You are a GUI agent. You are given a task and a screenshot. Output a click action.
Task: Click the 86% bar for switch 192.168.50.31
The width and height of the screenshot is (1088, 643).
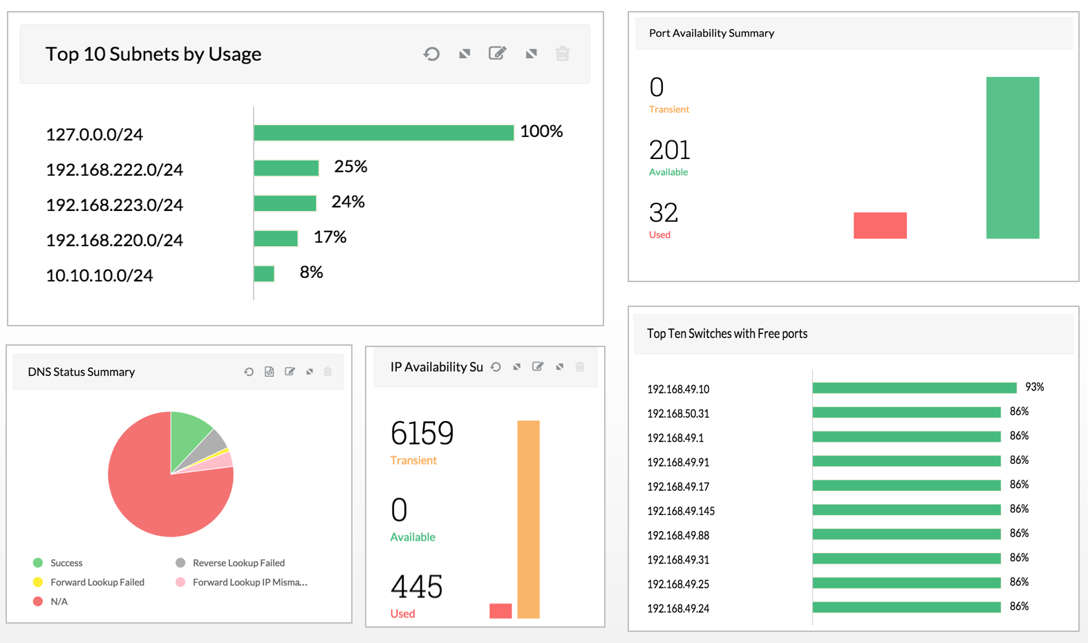[907, 413]
